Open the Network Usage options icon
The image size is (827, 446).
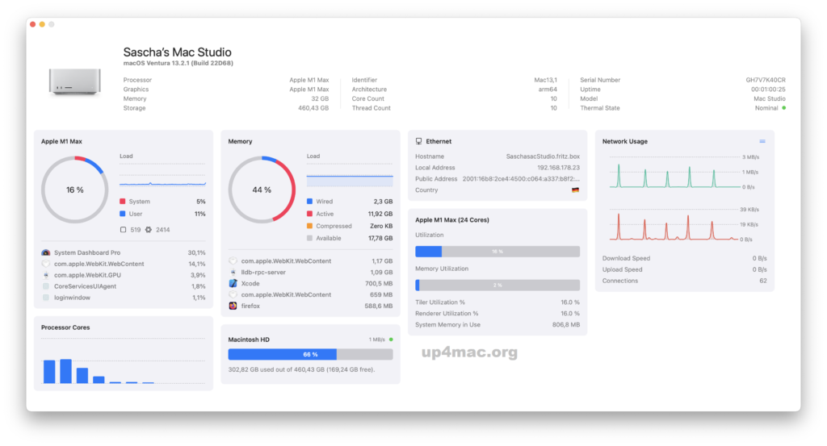(x=762, y=141)
